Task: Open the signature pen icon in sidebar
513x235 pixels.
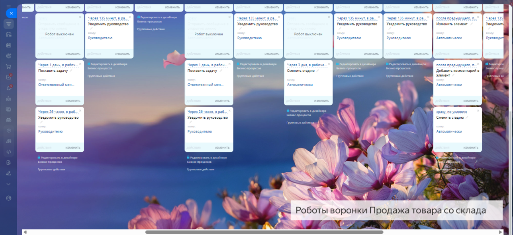Action: pos(9,173)
